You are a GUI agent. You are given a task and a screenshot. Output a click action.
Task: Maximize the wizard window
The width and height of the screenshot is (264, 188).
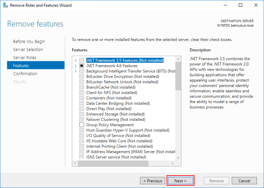point(240,5)
